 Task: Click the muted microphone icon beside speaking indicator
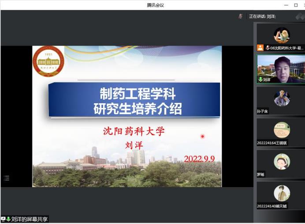pos(240,16)
